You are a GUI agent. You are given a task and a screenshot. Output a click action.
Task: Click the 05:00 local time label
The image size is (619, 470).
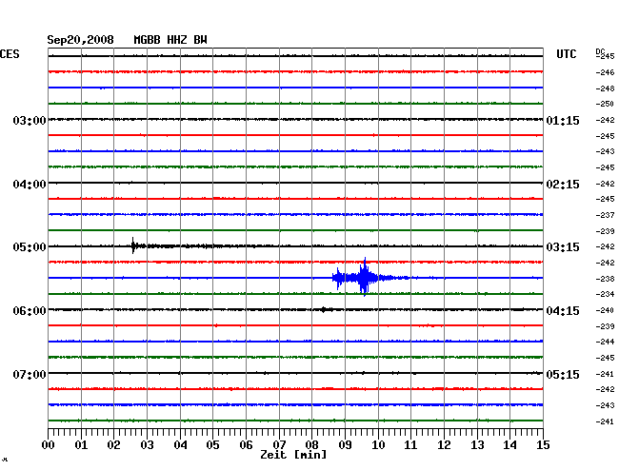[x=30, y=247]
